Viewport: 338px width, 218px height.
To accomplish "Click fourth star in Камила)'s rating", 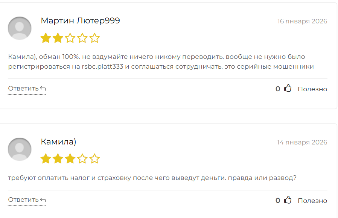I will [x=82, y=159].
